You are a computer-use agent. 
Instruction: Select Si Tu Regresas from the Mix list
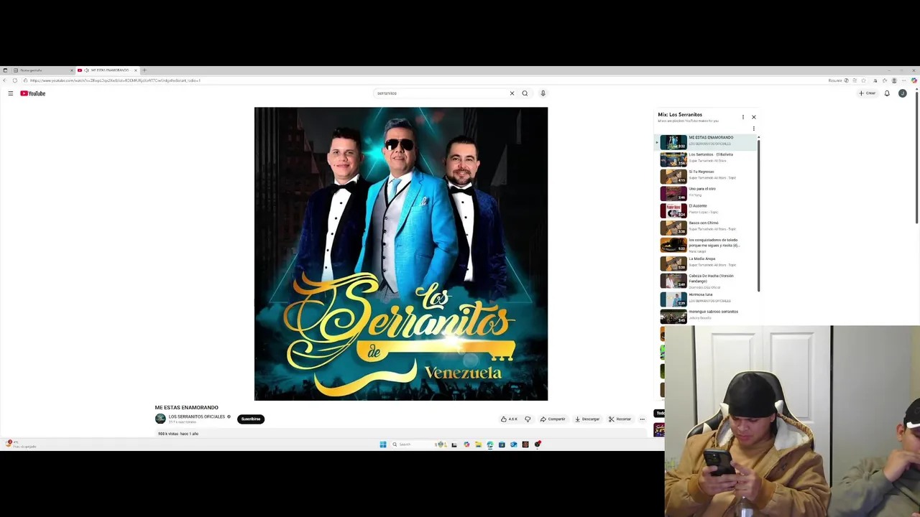(x=706, y=176)
